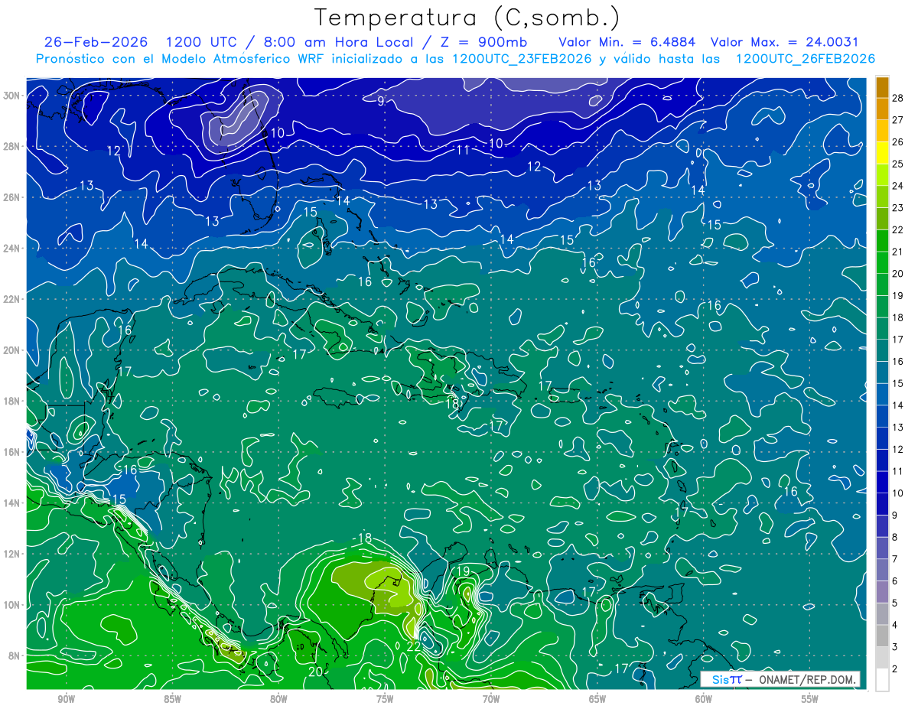Click the '24N' latitude axis label
This screenshot has height=709, width=918.
click(13, 248)
